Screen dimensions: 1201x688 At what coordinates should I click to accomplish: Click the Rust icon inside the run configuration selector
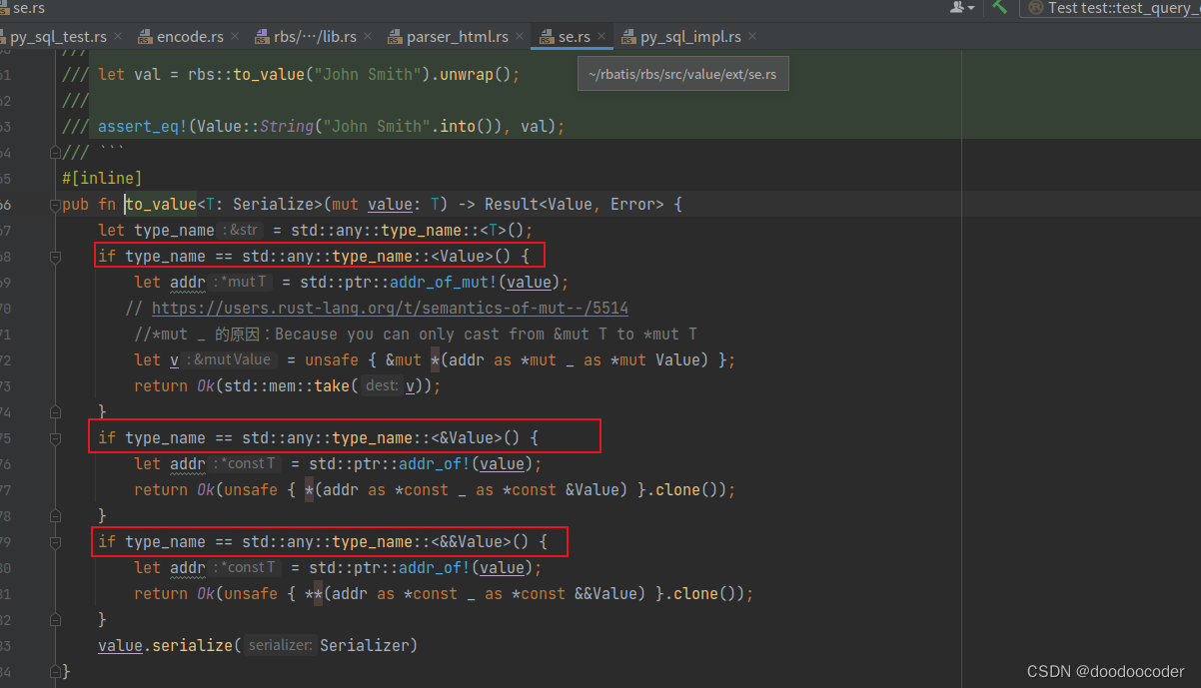coord(1034,9)
